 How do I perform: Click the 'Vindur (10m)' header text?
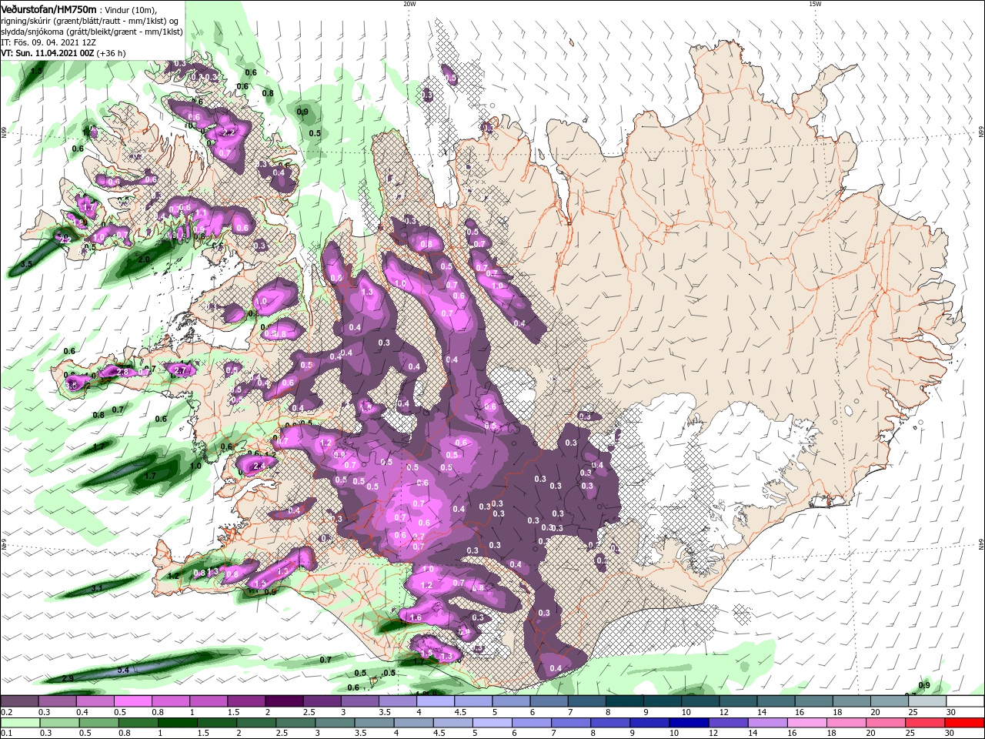point(129,9)
